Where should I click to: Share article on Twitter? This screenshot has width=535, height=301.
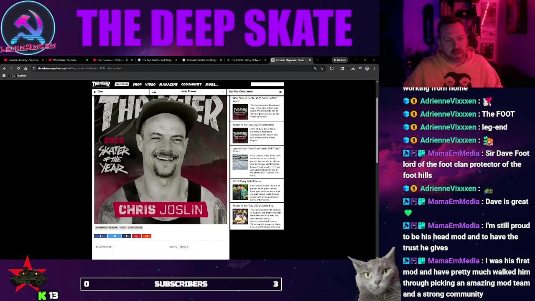[115, 236]
